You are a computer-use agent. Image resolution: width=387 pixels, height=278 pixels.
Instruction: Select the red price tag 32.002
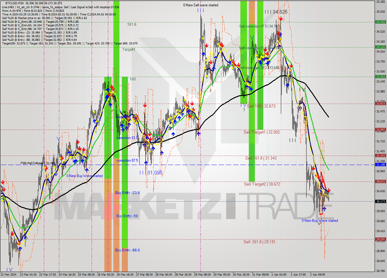(x=380, y=129)
